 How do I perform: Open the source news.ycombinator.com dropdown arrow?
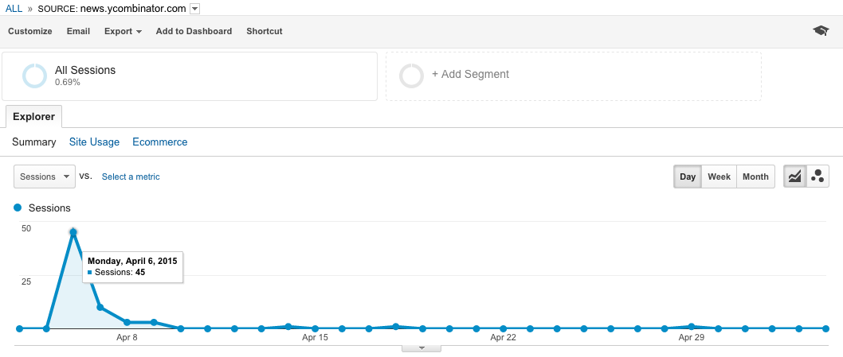point(194,9)
